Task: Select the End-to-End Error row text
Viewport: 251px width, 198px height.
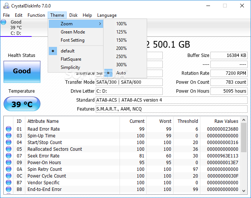Action: (x=44, y=189)
